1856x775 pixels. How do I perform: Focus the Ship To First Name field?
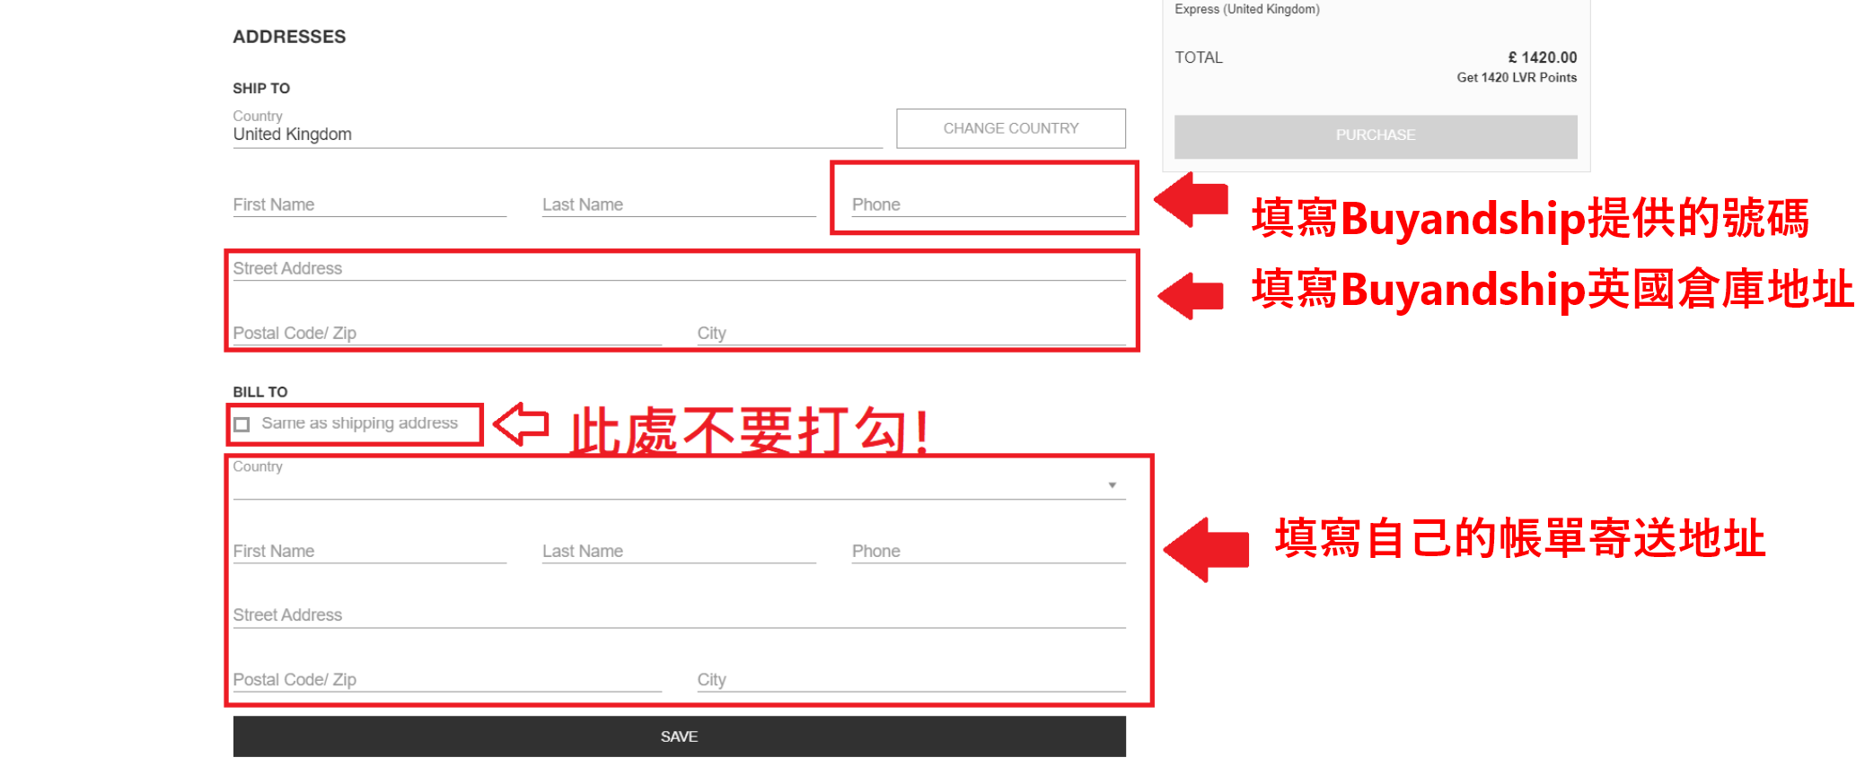click(x=369, y=205)
